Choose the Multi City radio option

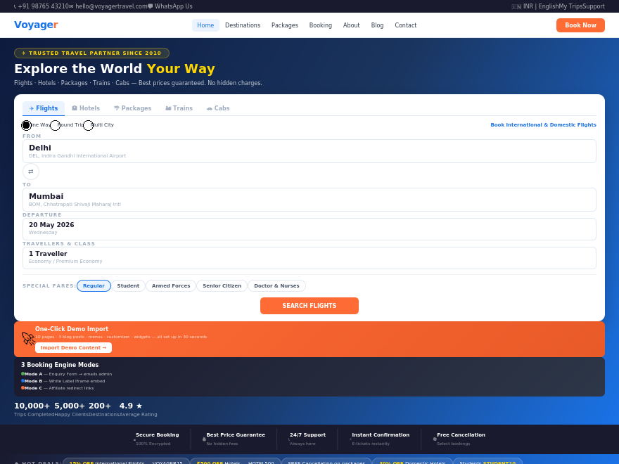click(88, 125)
